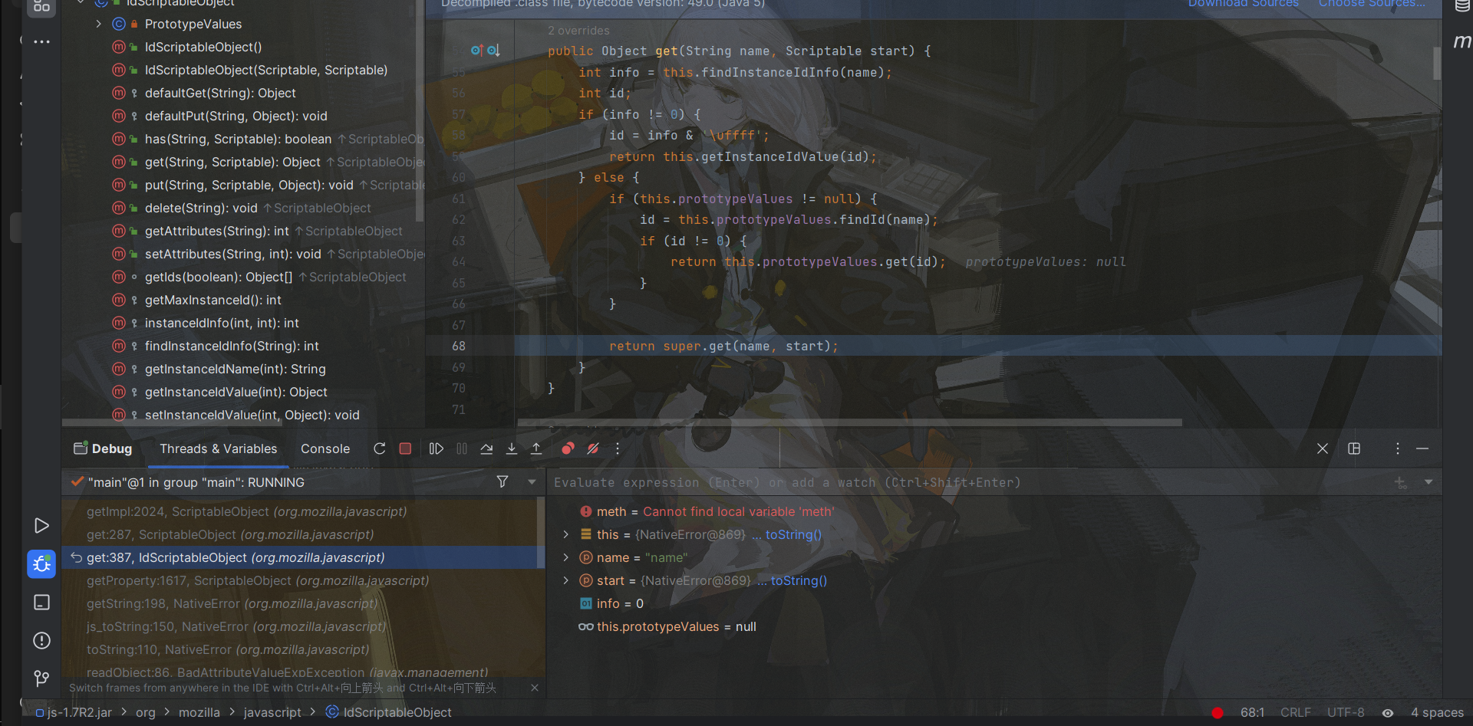Open Debug tool window options menu
1473x726 pixels.
pos(1397,448)
